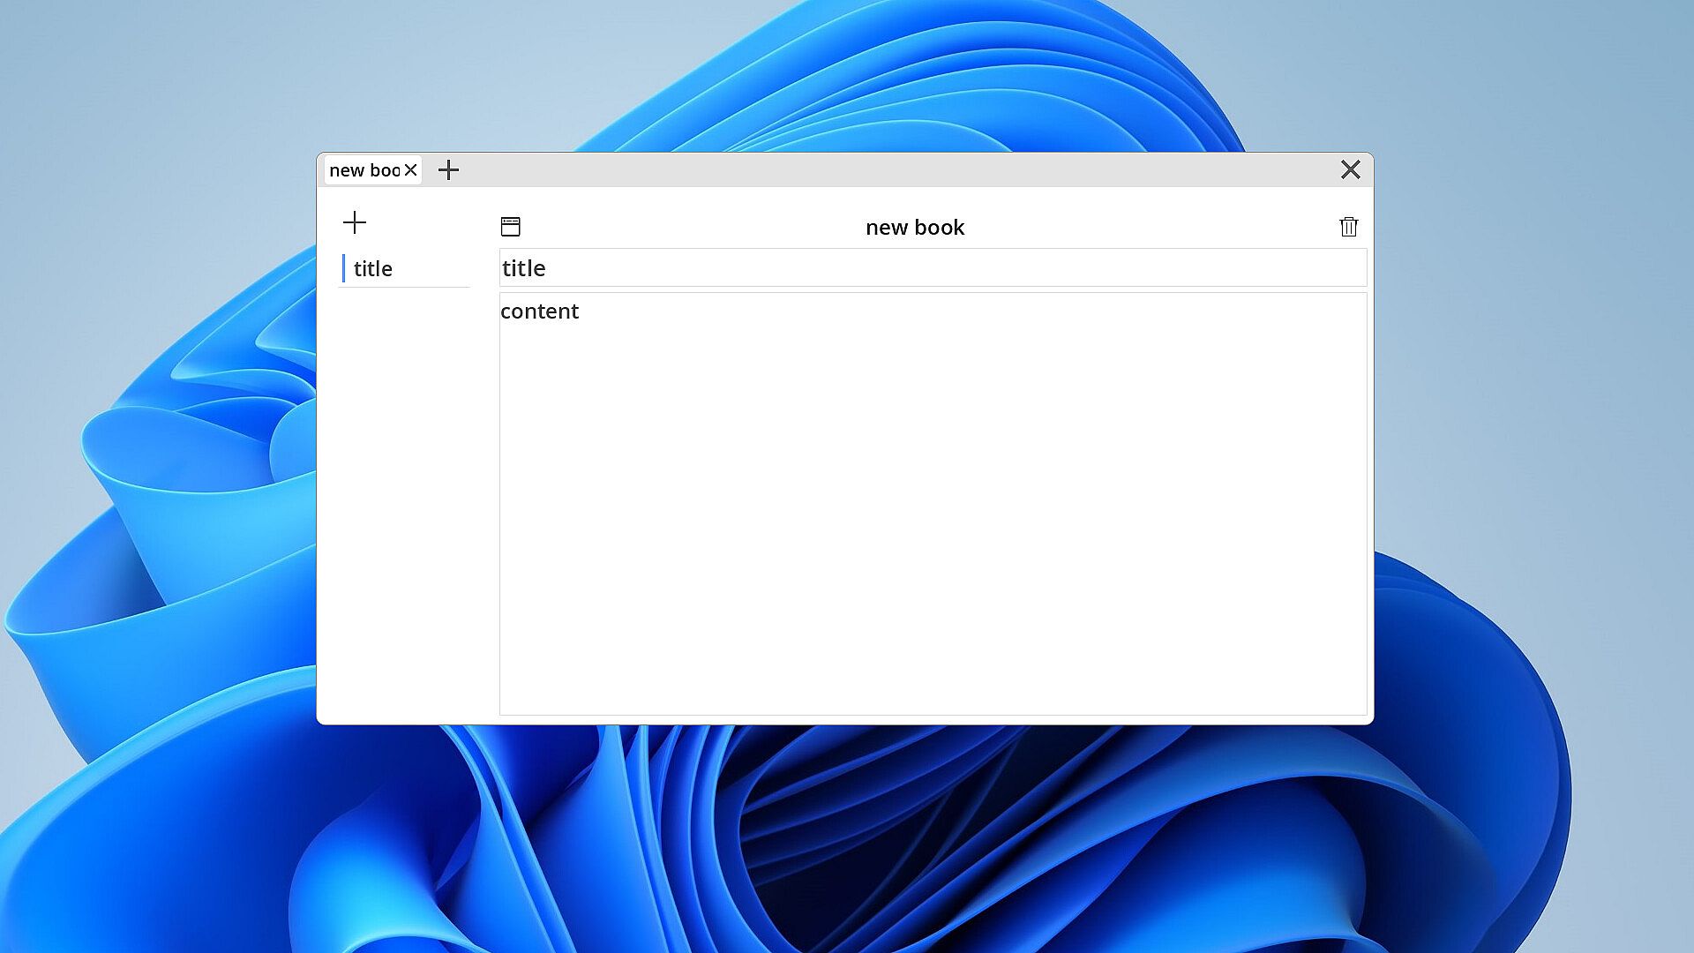This screenshot has height=953, width=1694.
Task: Click the window layout icon beside the book name
Action: coord(510,227)
